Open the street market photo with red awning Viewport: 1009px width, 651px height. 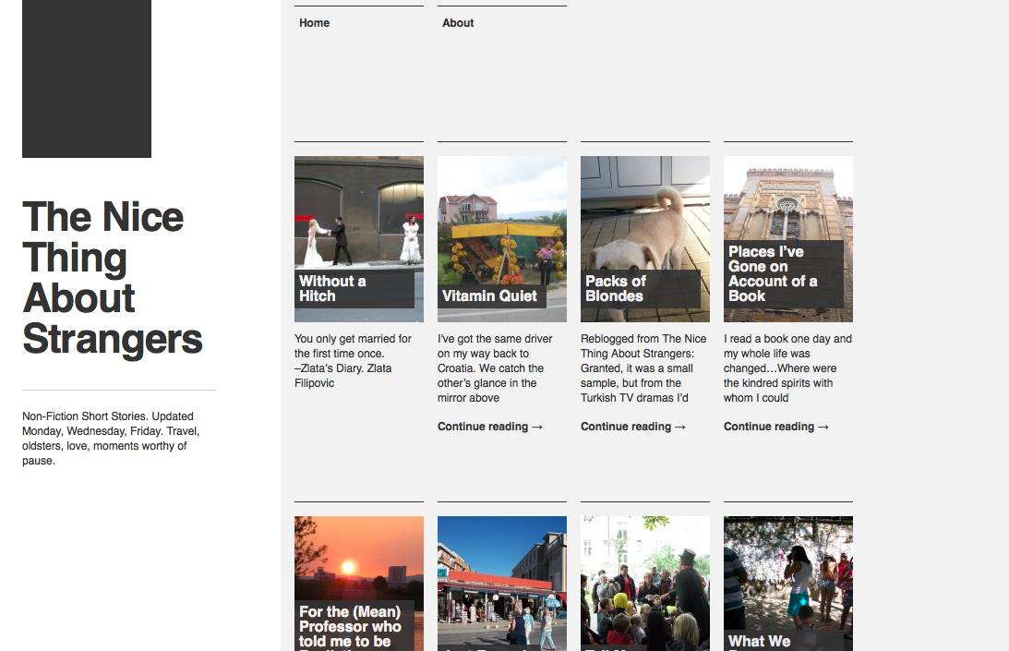pos(501,577)
